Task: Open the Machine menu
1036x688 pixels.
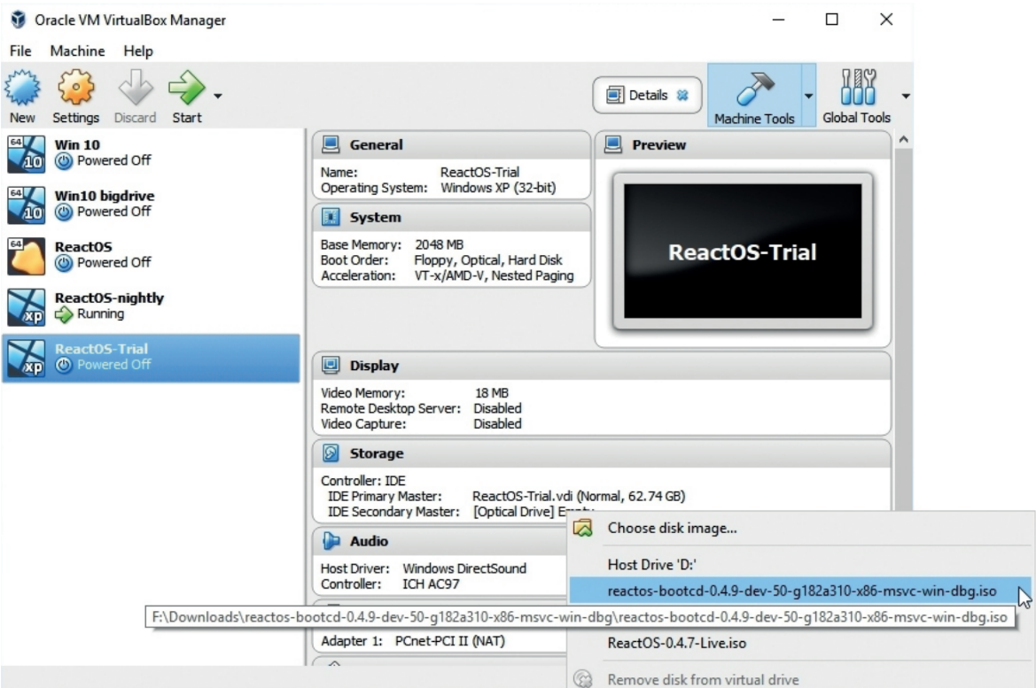Action: (x=76, y=51)
